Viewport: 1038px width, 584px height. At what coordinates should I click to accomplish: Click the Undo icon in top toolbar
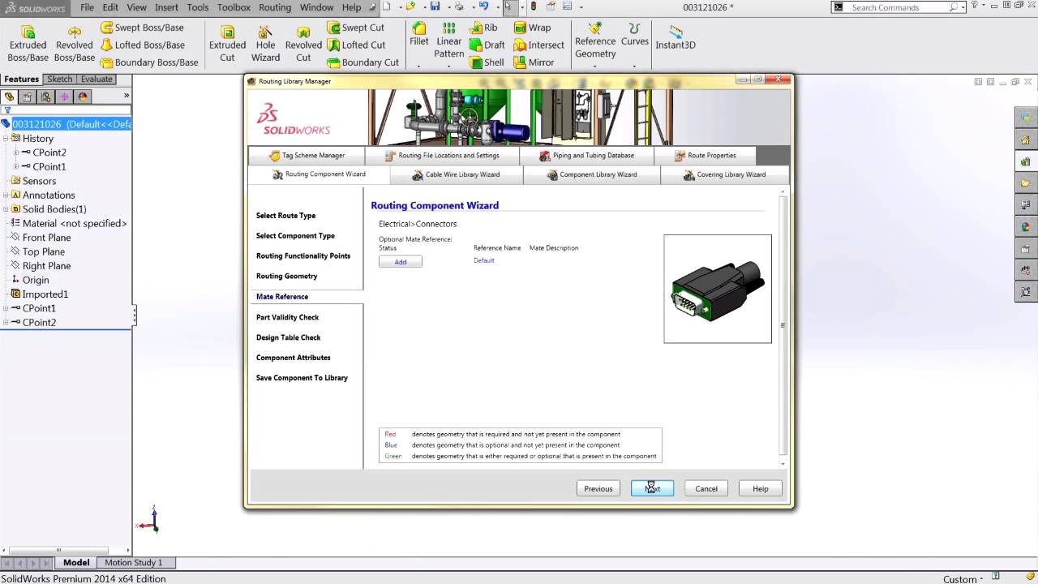(x=483, y=6)
